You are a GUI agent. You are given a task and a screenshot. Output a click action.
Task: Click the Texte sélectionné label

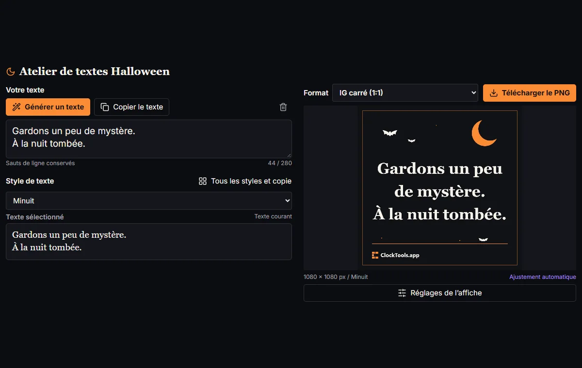click(x=35, y=217)
